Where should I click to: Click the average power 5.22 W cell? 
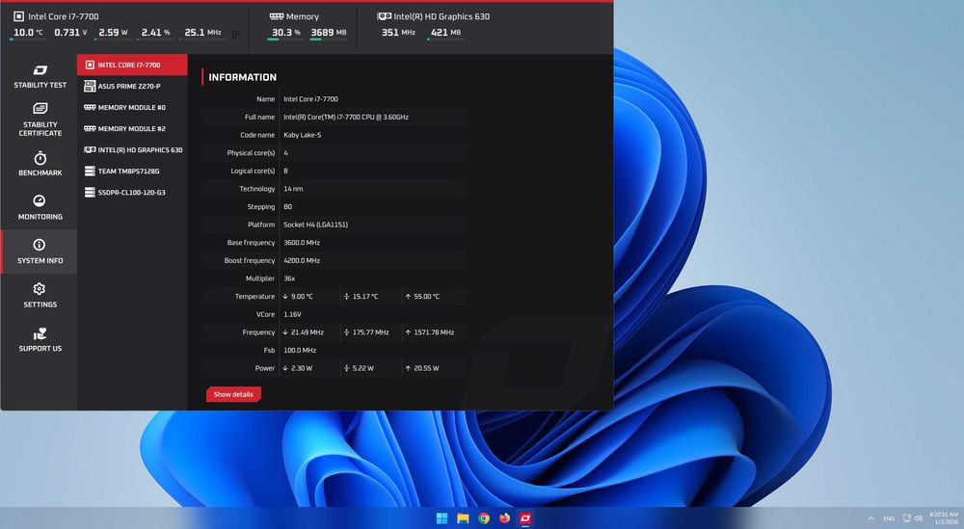pos(359,368)
